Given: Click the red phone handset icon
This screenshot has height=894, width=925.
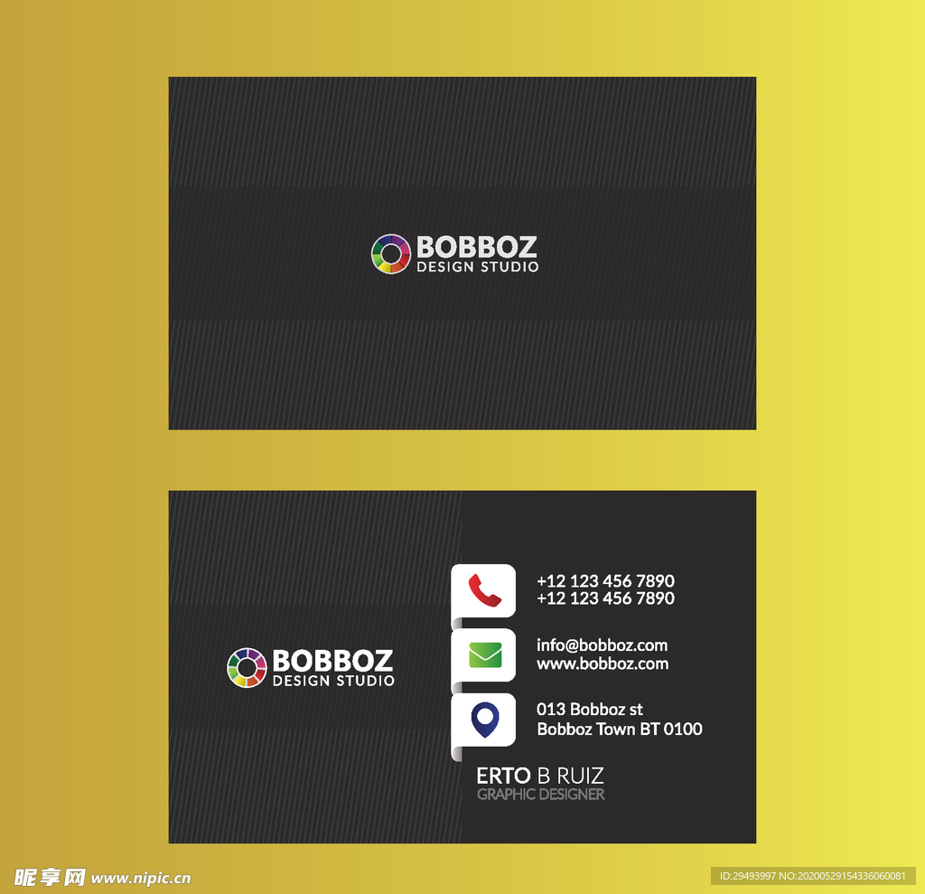Looking at the screenshot, I should click(484, 590).
